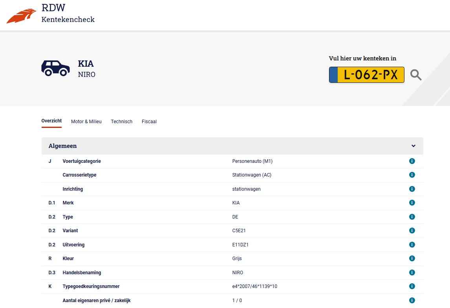
Task: Click the 1 / 0 owners value
Action: [237, 301]
